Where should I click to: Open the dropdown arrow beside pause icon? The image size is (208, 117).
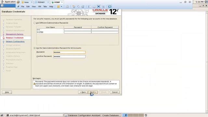point(61,6)
